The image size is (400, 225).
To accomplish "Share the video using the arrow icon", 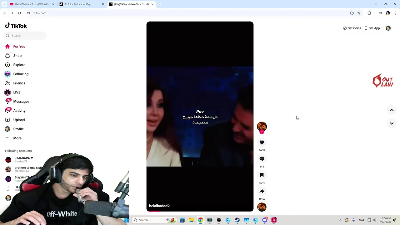I will coord(262,191).
